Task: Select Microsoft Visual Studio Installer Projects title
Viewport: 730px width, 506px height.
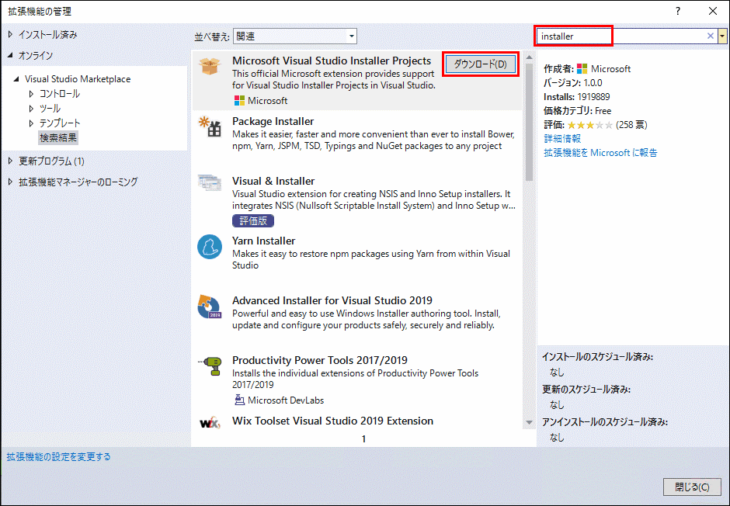Action: tap(332, 61)
